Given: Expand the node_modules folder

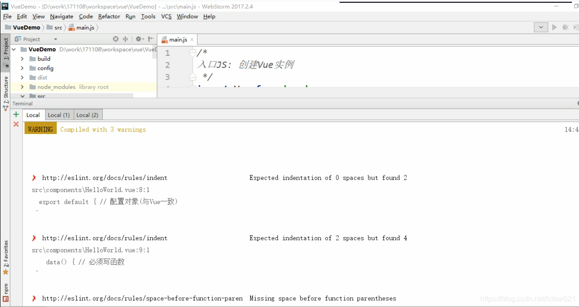Looking at the screenshot, I should pos(22,87).
